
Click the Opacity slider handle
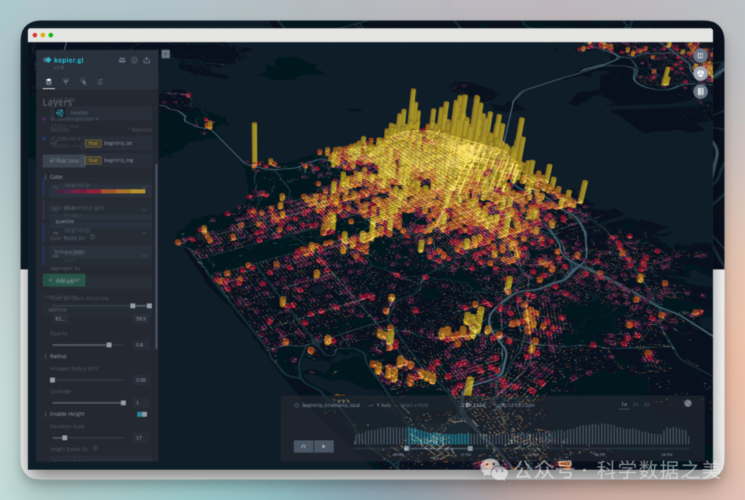(109, 345)
